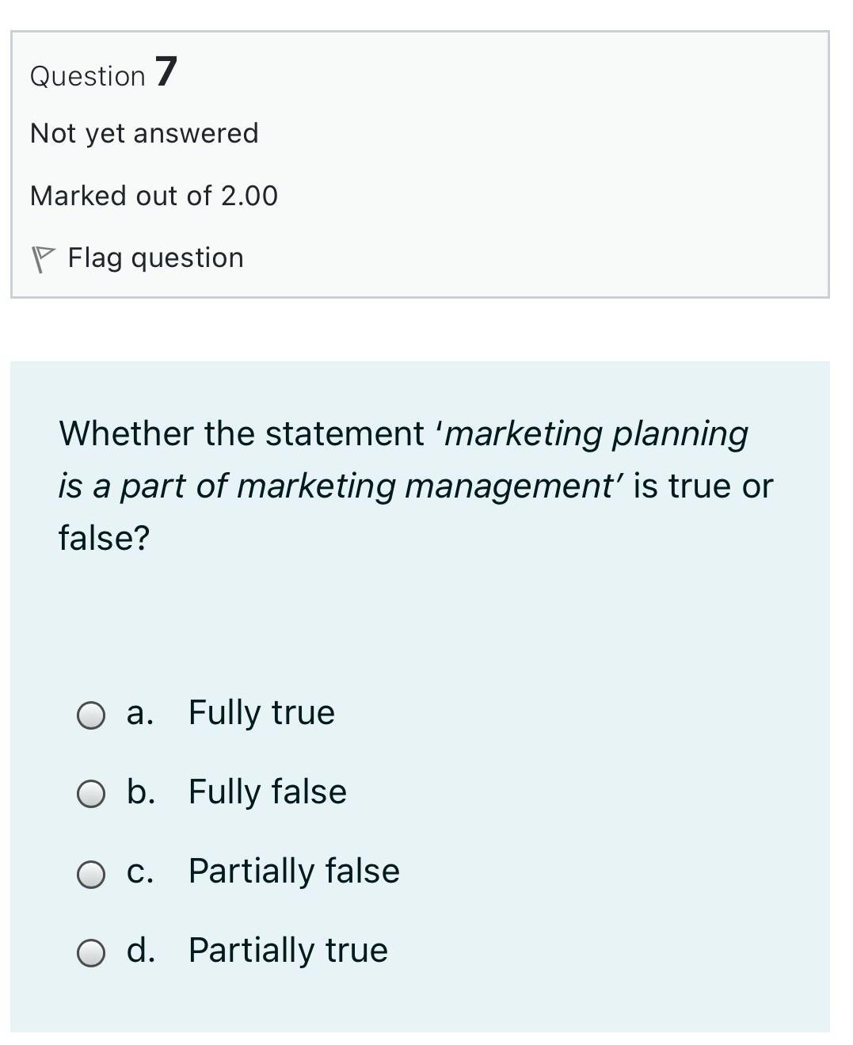
Task: Click the 'Marked out of 2.00' text
Action: click(x=154, y=195)
